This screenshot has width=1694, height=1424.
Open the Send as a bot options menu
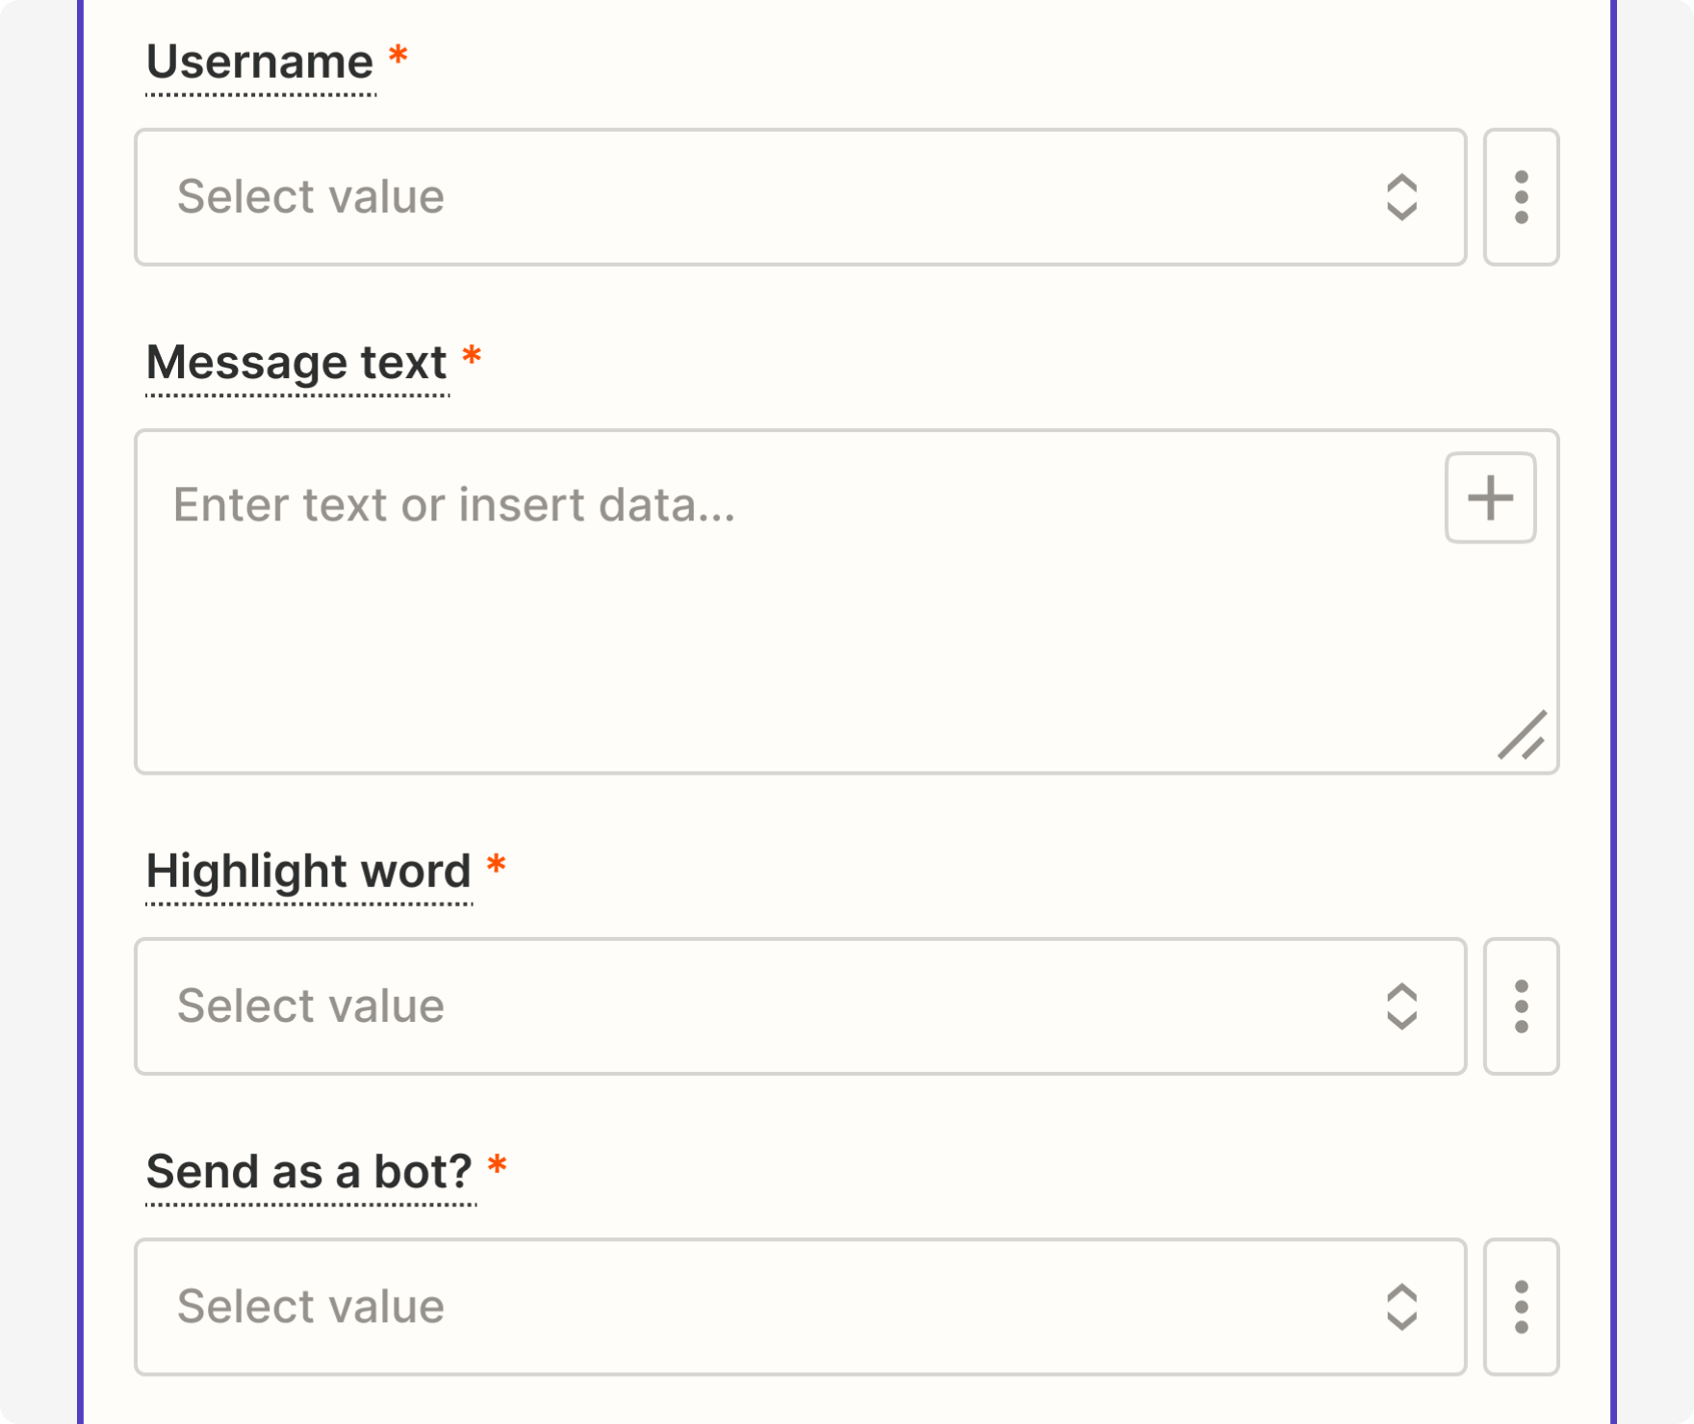(x=1521, y=1307)
